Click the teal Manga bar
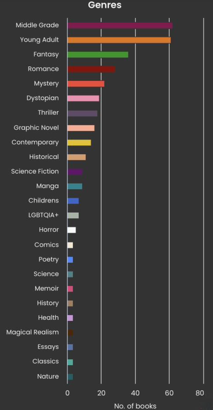This screenshot has width=213, height=410. 74,186
